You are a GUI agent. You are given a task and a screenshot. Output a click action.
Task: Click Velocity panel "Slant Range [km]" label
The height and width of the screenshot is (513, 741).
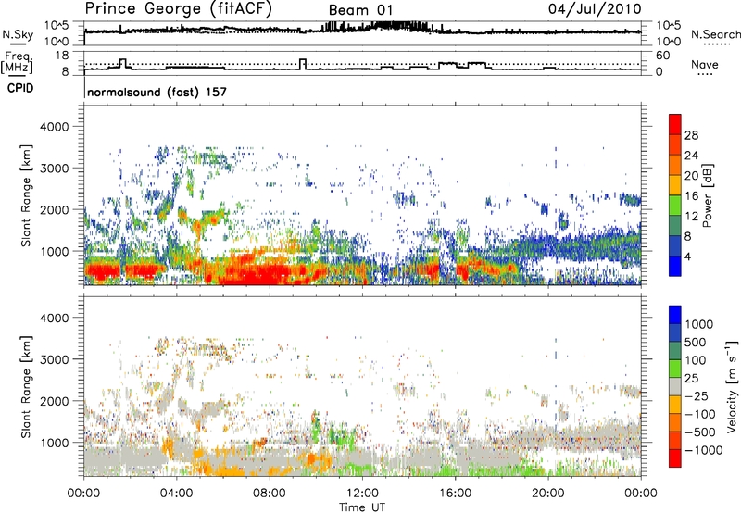(x=26, y=386)
